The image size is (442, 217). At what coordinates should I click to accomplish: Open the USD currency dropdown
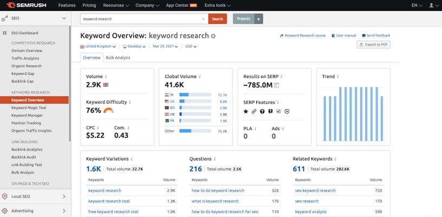[x=191, y=47]
